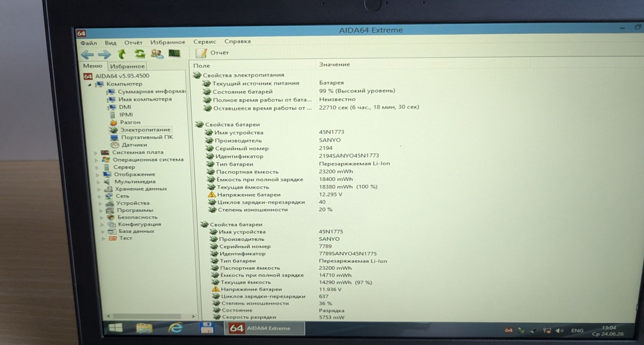The image size is (644, 345).
Task: Open the Вид menu
Action: 110,43
